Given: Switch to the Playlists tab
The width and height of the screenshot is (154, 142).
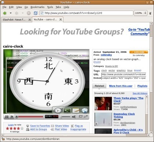Looking at the screenshot, I should click(x=142, y=86).
